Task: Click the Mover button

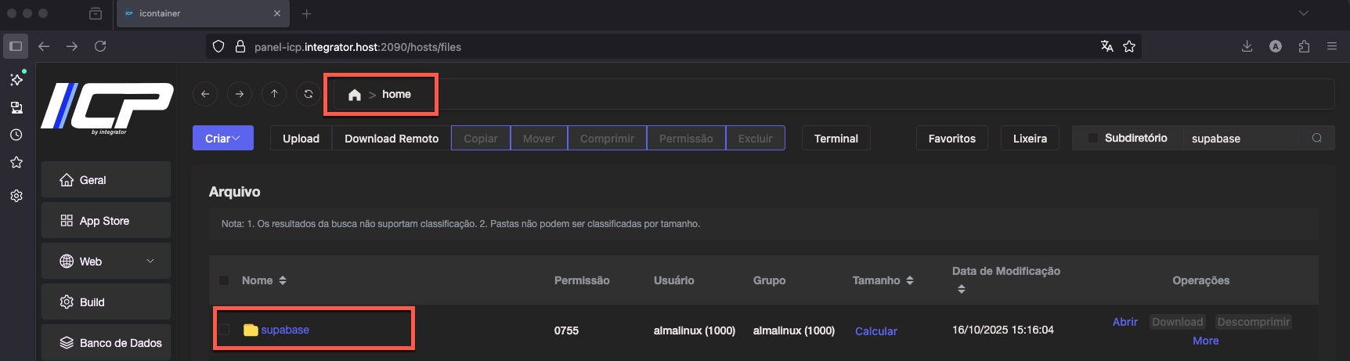Action: (539, 138)
